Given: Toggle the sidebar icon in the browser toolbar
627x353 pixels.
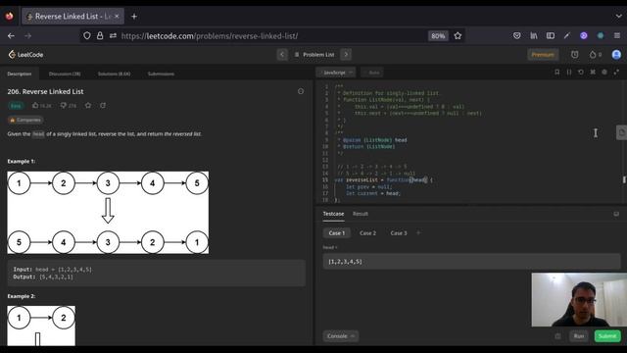Looking at the screenshot, I should pos(551,36).
